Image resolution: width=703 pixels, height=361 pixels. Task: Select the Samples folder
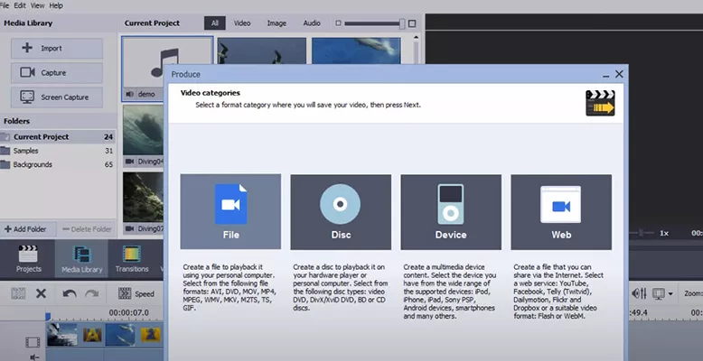tap(58, 151)
